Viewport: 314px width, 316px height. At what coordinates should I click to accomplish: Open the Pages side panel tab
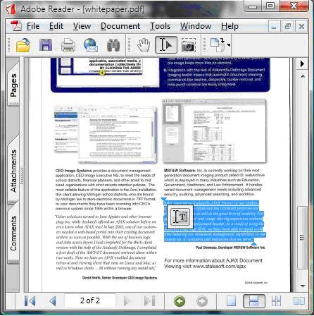click(13, 85)
